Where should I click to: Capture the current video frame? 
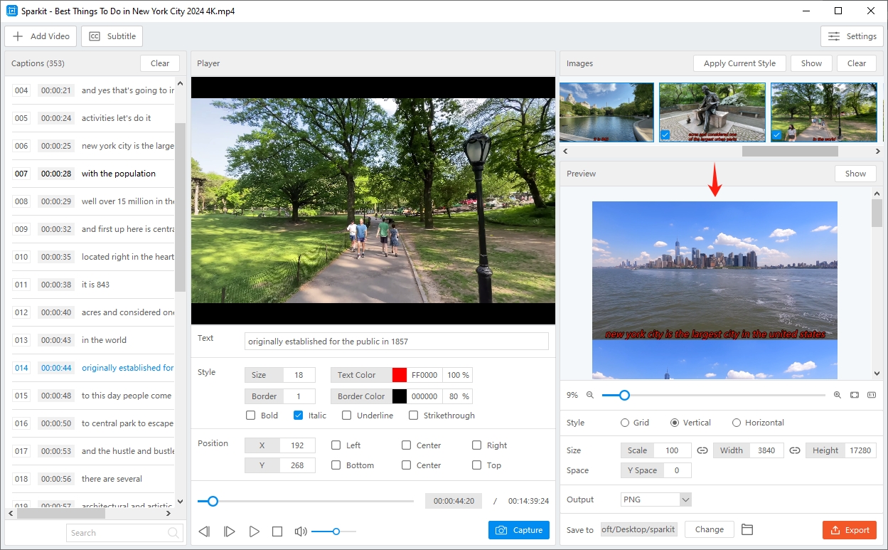(518, 530)
